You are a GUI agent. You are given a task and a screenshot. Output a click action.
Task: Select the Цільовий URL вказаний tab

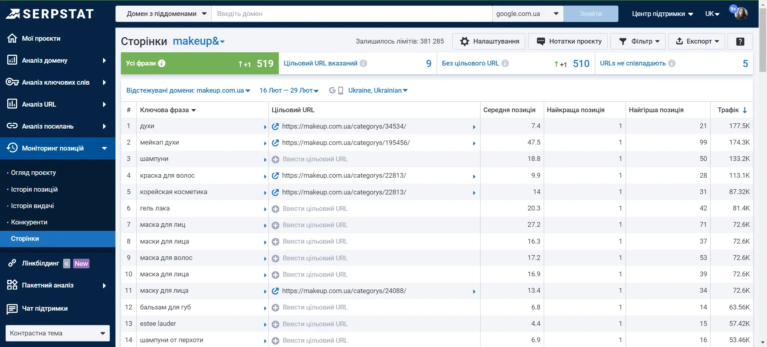click(358, 63)
